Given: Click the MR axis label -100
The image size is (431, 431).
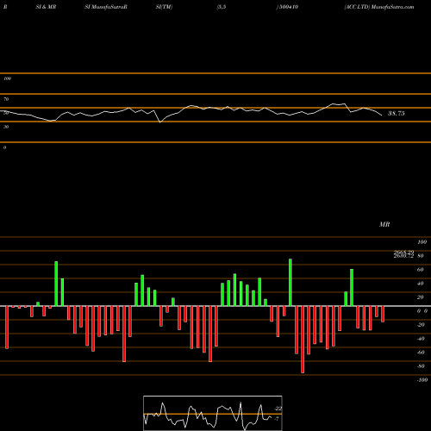Looking at the screenshot, I should [422, 380].
